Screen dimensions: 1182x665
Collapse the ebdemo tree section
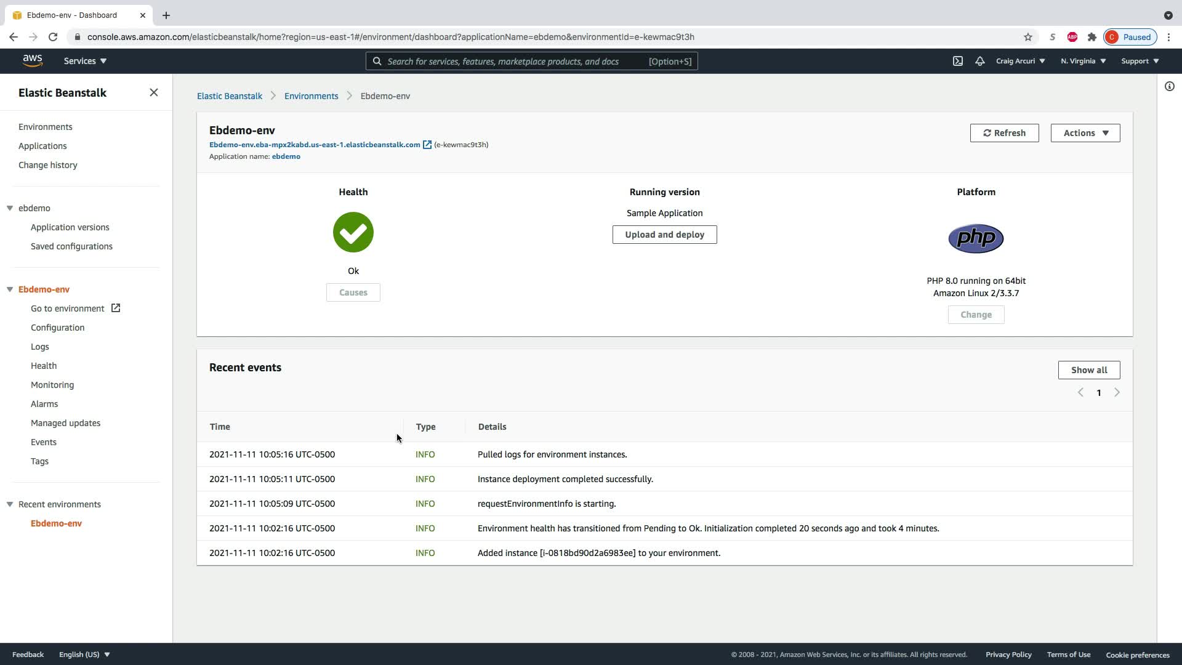(x=10, y=208)
